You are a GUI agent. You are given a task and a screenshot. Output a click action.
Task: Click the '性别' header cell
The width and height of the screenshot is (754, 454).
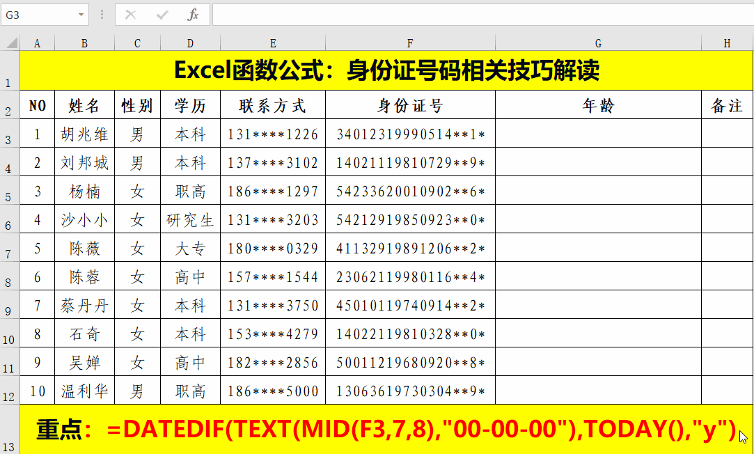pos(138,105)
